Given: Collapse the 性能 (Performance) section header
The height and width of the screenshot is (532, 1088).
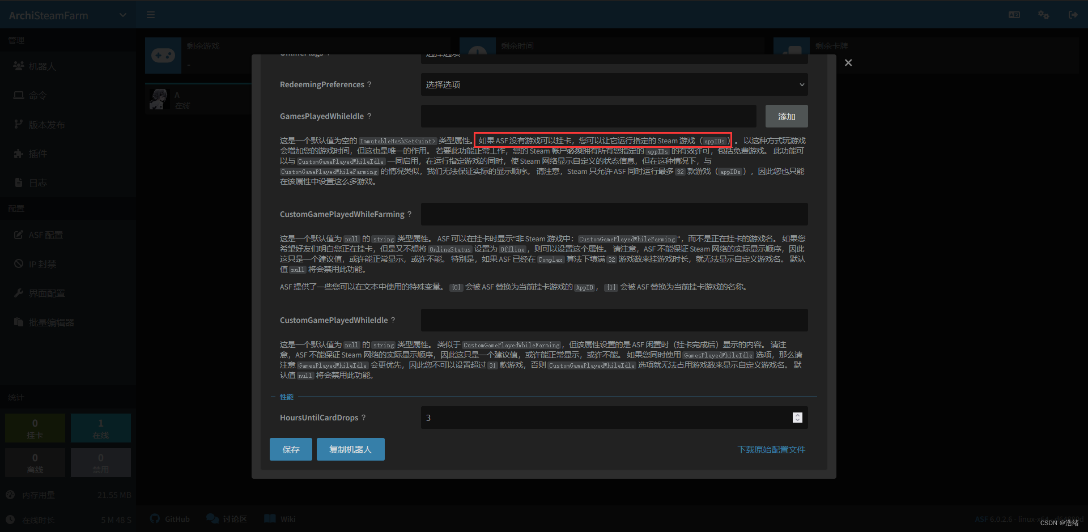Looking at the screenshot, I should (286, 397).
